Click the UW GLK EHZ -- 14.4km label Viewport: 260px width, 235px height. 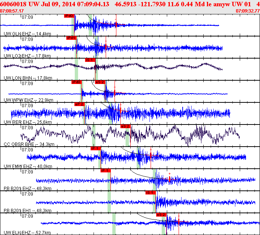27,34
